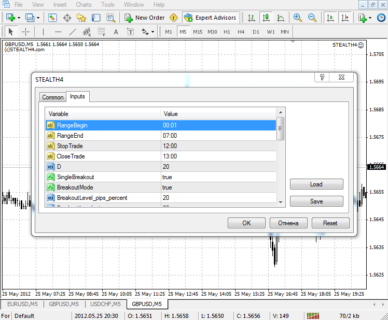Select the Horizontal Line tool

click(x=58, y=32)
